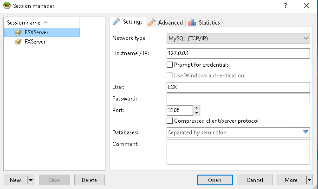Click the ESXServer session icon
This screenshot has height=189, width=318.
click(x=18, y=32)
